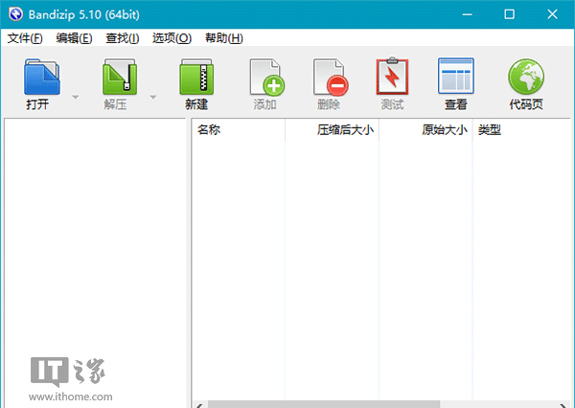Image resolution: width=575 pixels, height=408 pixels.
Task: Open the 选项(O) menu
Action: [x=172, y=38]
